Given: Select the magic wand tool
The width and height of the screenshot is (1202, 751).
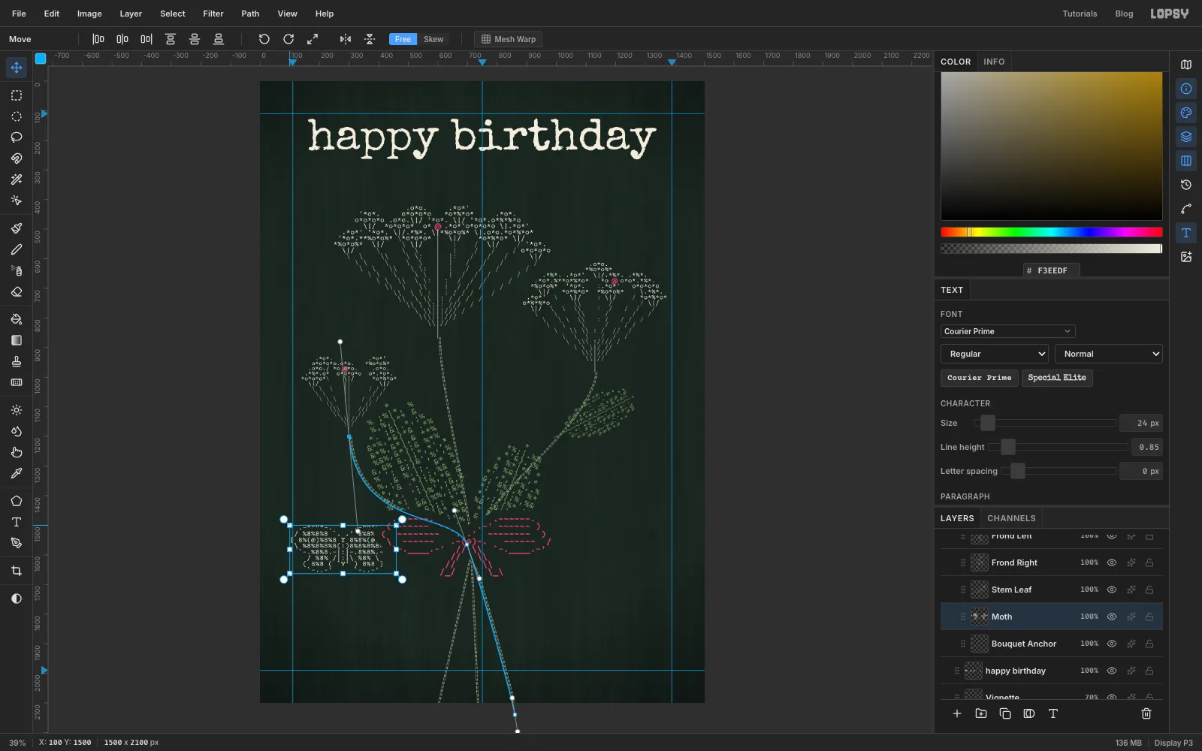Looking at the screenshot, I should 17,179.
